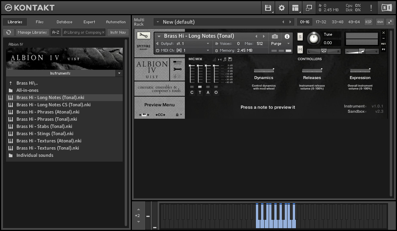The height and width of the screenshot is (231, 397).
Task: Open the save/load files menu icon
Action: point(268,8)
